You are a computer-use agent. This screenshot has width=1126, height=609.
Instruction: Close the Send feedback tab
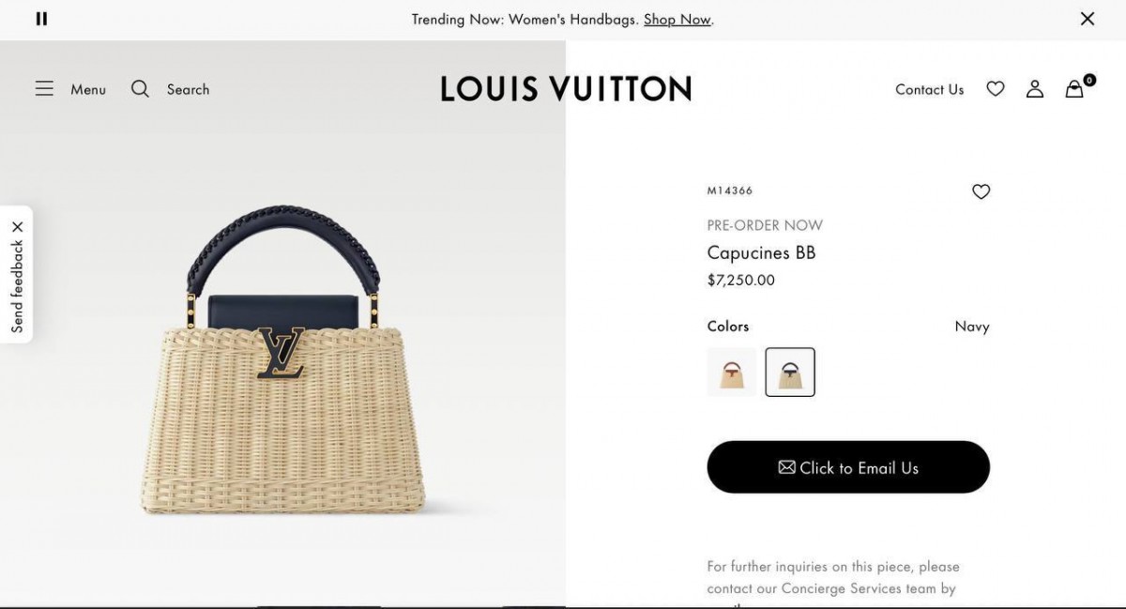tap(17, 226)
